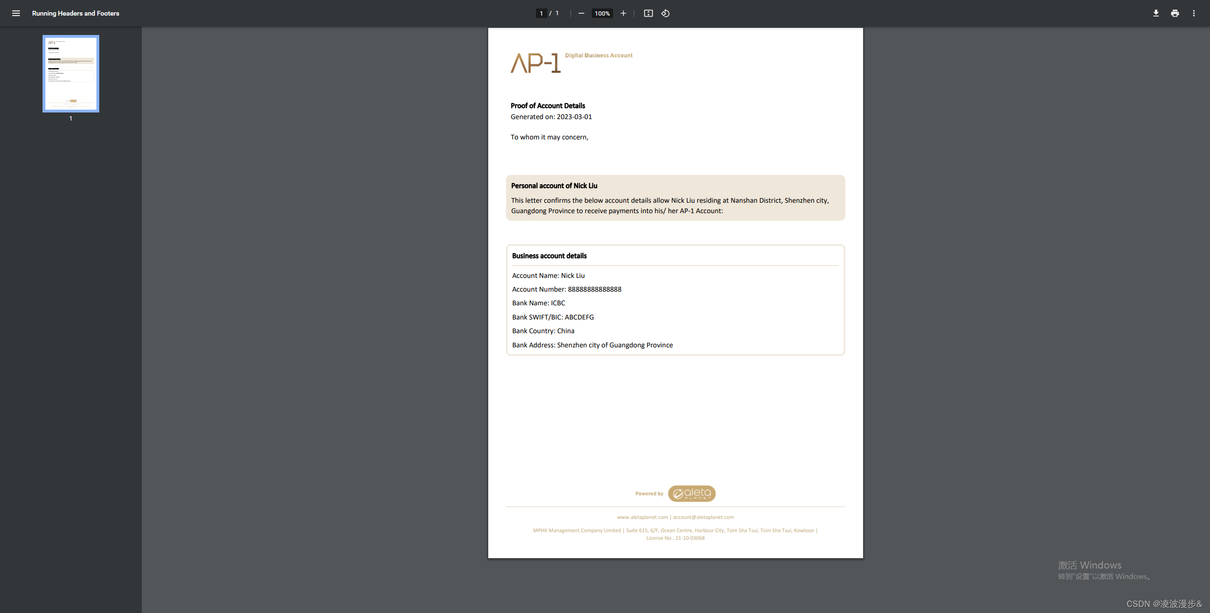This screenshot has width=1210, height=613.
Task: Edit the current page number field
Action: pos(541,13)
